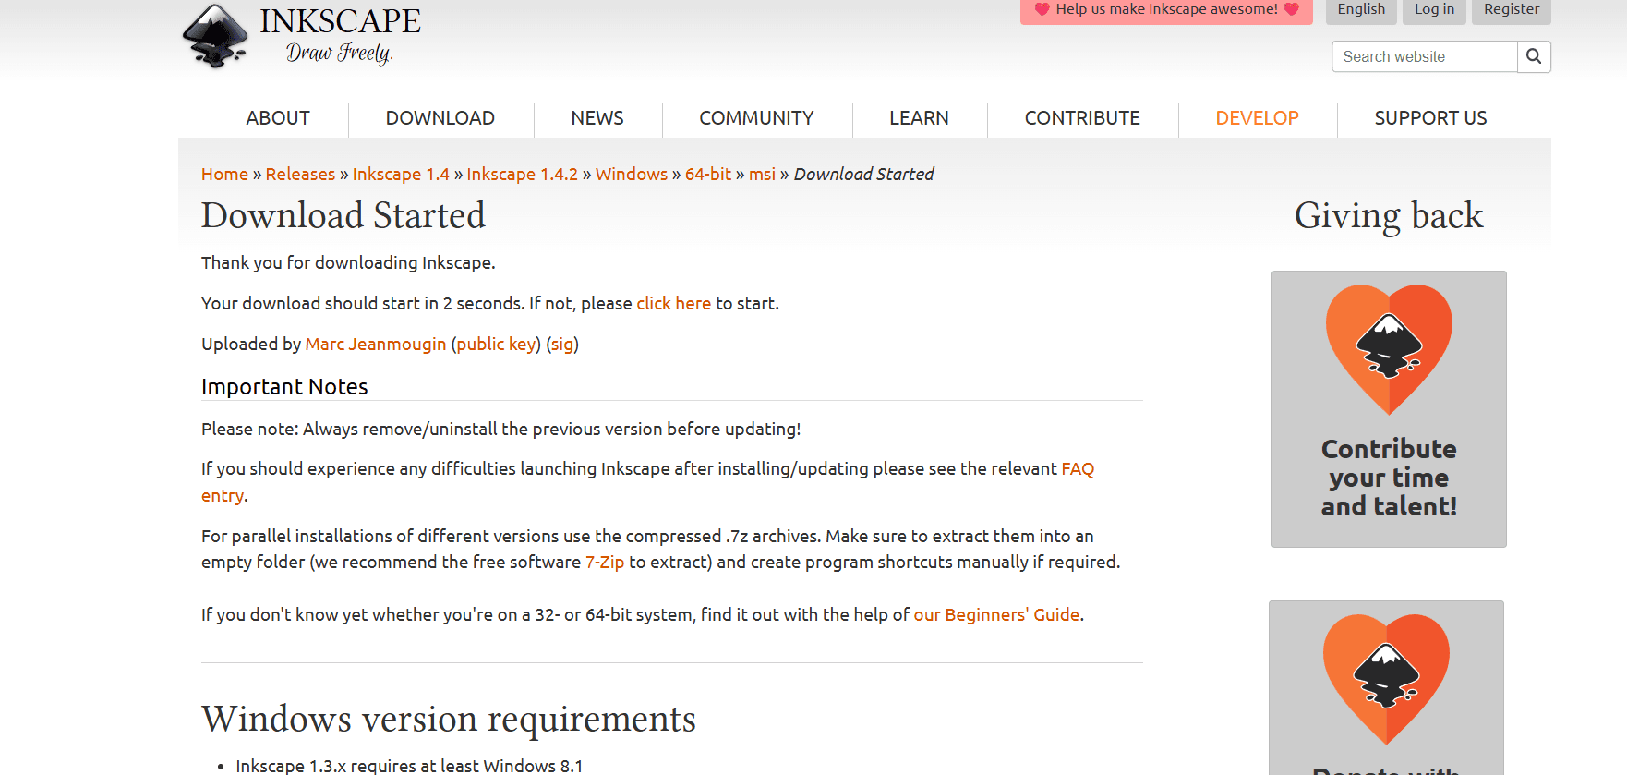Open the Support Us menu item
The image size is (1627, 775).
tap(1429, 118)
